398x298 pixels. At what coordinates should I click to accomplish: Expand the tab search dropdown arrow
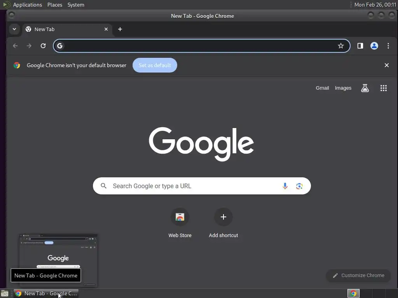[14, 29]
